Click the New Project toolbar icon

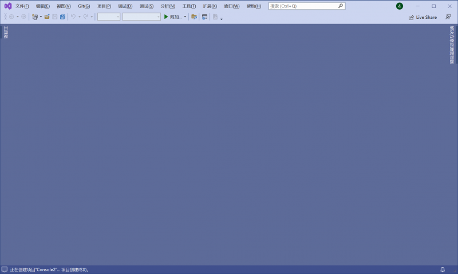pyautogui.click(x=35, y=17)
